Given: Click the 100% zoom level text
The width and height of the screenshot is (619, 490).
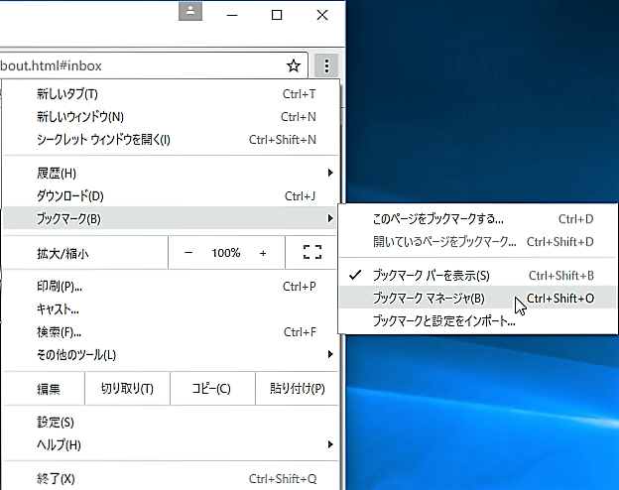Looking at the screenshot, I should pos(226,253).
